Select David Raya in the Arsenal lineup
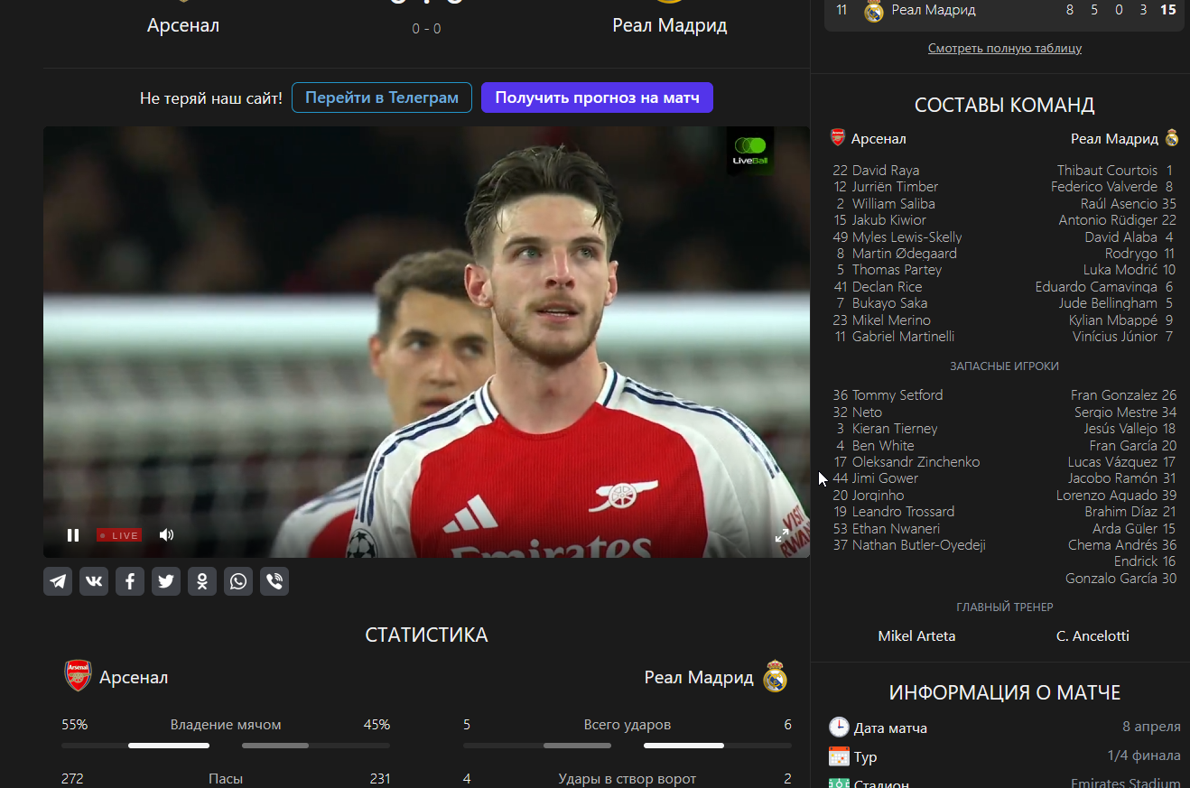Viewport: 1190px width, 788px height. (x=886, y=171)
